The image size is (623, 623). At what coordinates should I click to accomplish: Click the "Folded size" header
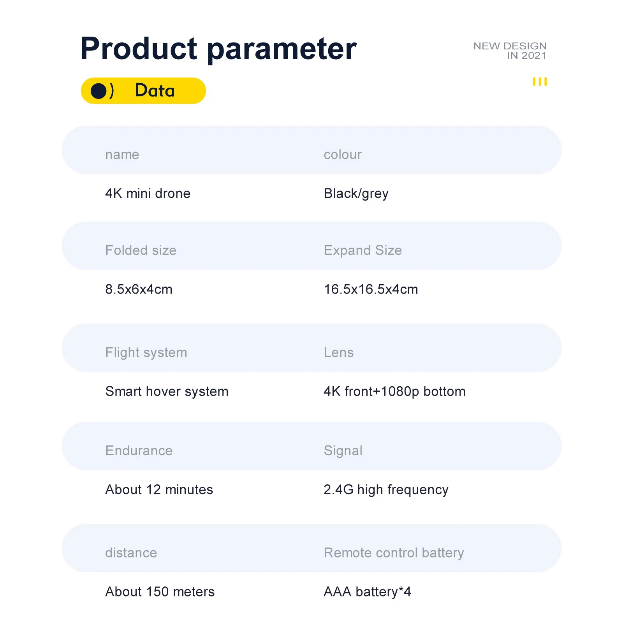pyautogui.click(x=141, y=250)
